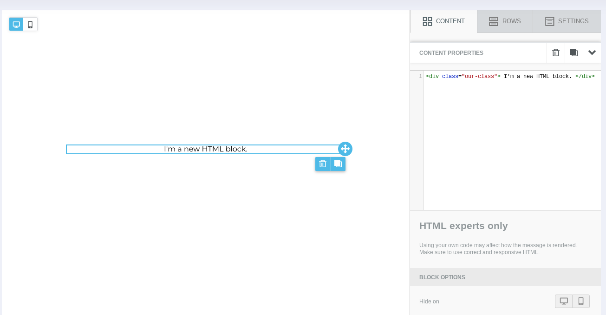Delete block via Content Properties trash icon
Viewport: 606px width, 315px height.
click(556, 52)
